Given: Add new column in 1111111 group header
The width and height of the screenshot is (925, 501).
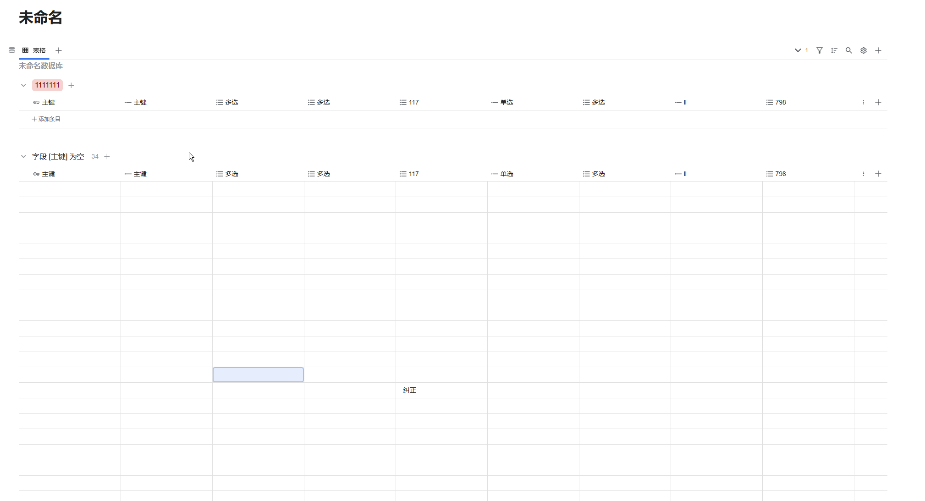Looking at the screenshot, I should pyautogui.click(x=878, y=102).
